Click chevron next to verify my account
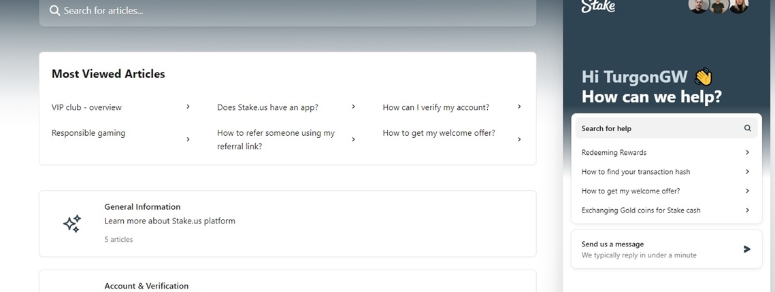 point(519,107)
